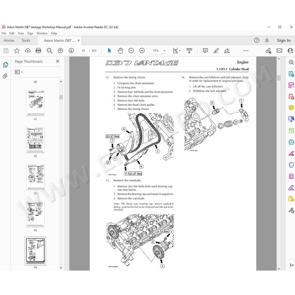Select page 41 thumbnail
This screenshot has height=295, width=295.
[35, 102]
